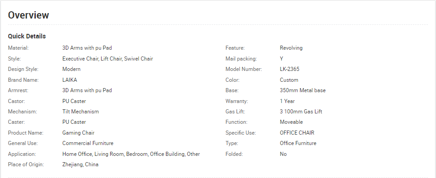Screen dimensions: 436x178
Task: Click the Product Name value 'Gaming Chair'
Action: tap(78, 133)
